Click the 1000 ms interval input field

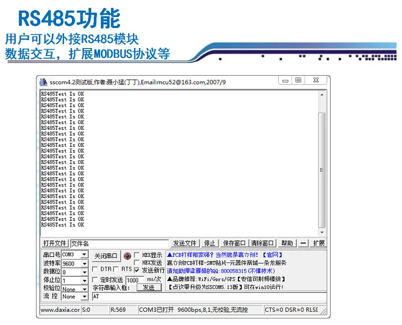point(135,280)
